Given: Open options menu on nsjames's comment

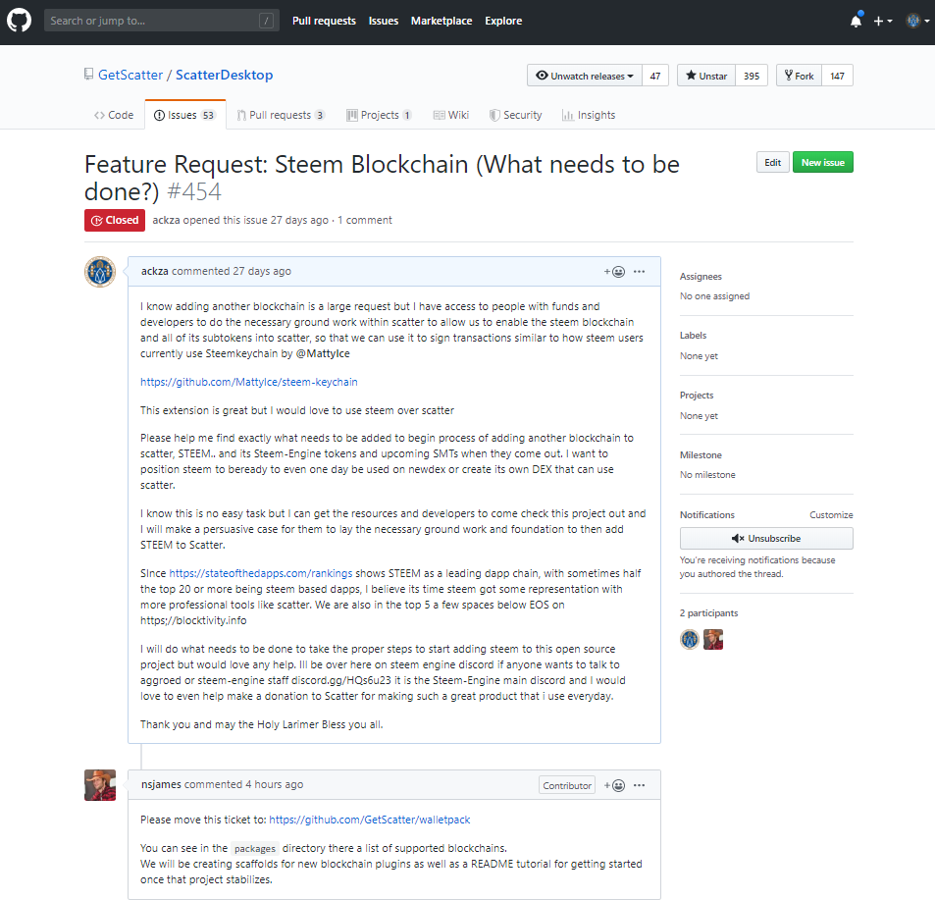Looking at the screenshot, I should click(640, 785).
